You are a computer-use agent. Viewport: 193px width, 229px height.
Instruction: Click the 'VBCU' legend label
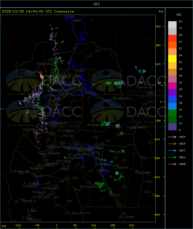pos(182,157)
